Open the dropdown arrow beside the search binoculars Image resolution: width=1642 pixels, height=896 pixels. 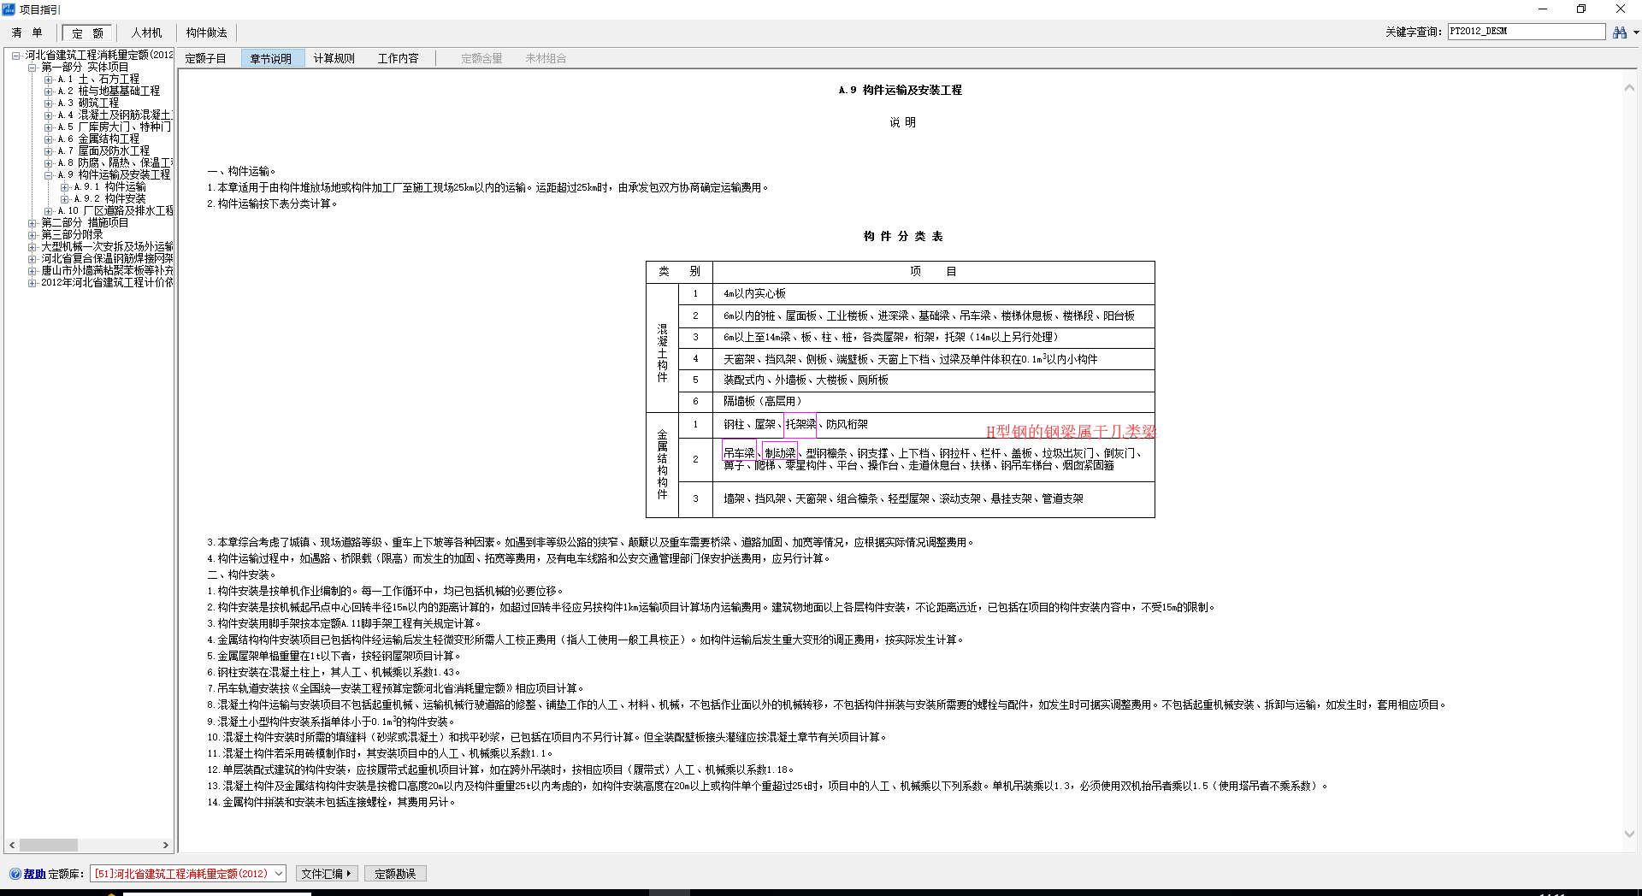click(1635, 32)
